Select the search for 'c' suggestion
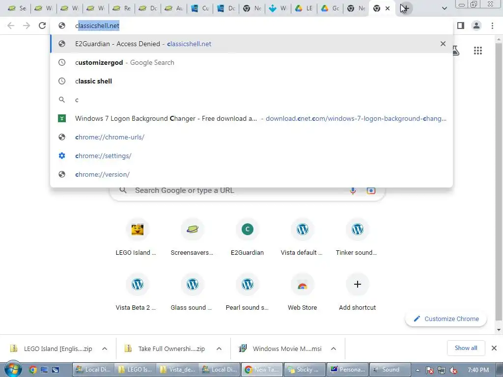Screen dimensions: 503x377 pos(251,100)
